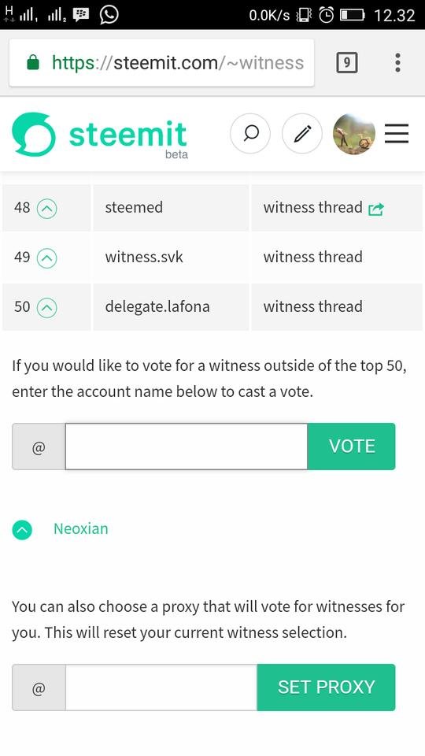Upvote witness steemed at rank 48

pos(47,209)
